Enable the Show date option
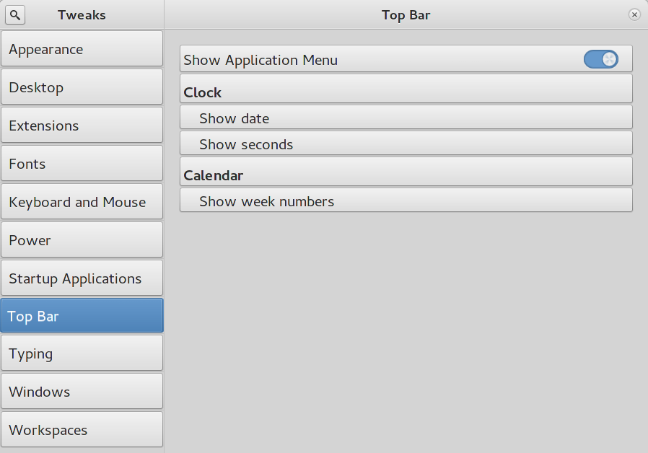The height and width of the screenshot is (453, 648). pos(406,118)
